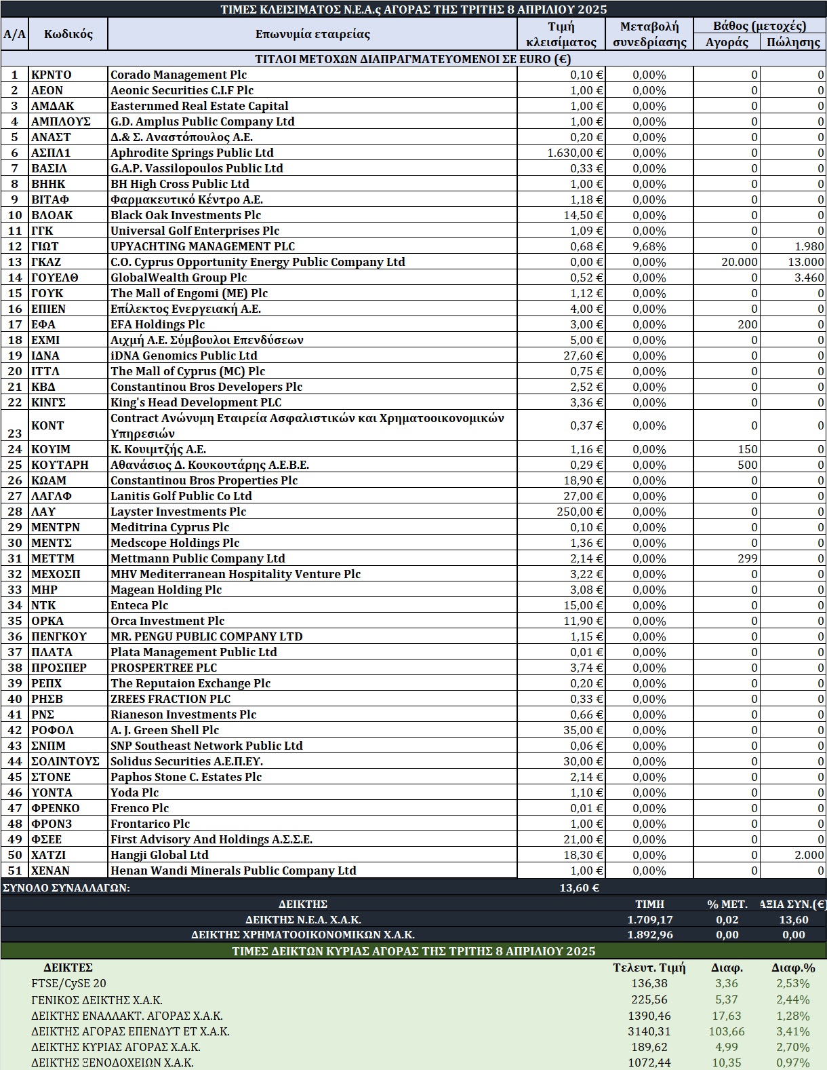Screen dimensions: 827x1070
Task: Click the 'Πώλησης' sub-header
Action: click(x=793, y=42)
